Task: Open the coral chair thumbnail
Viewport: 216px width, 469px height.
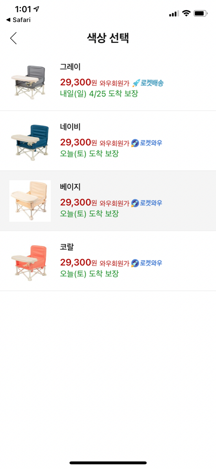Action: click(30, 261)
